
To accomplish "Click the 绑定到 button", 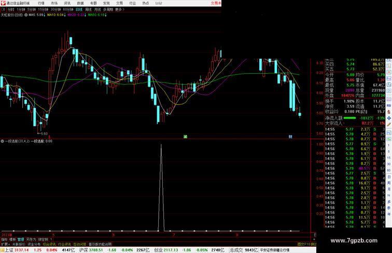I will (43, 239).
